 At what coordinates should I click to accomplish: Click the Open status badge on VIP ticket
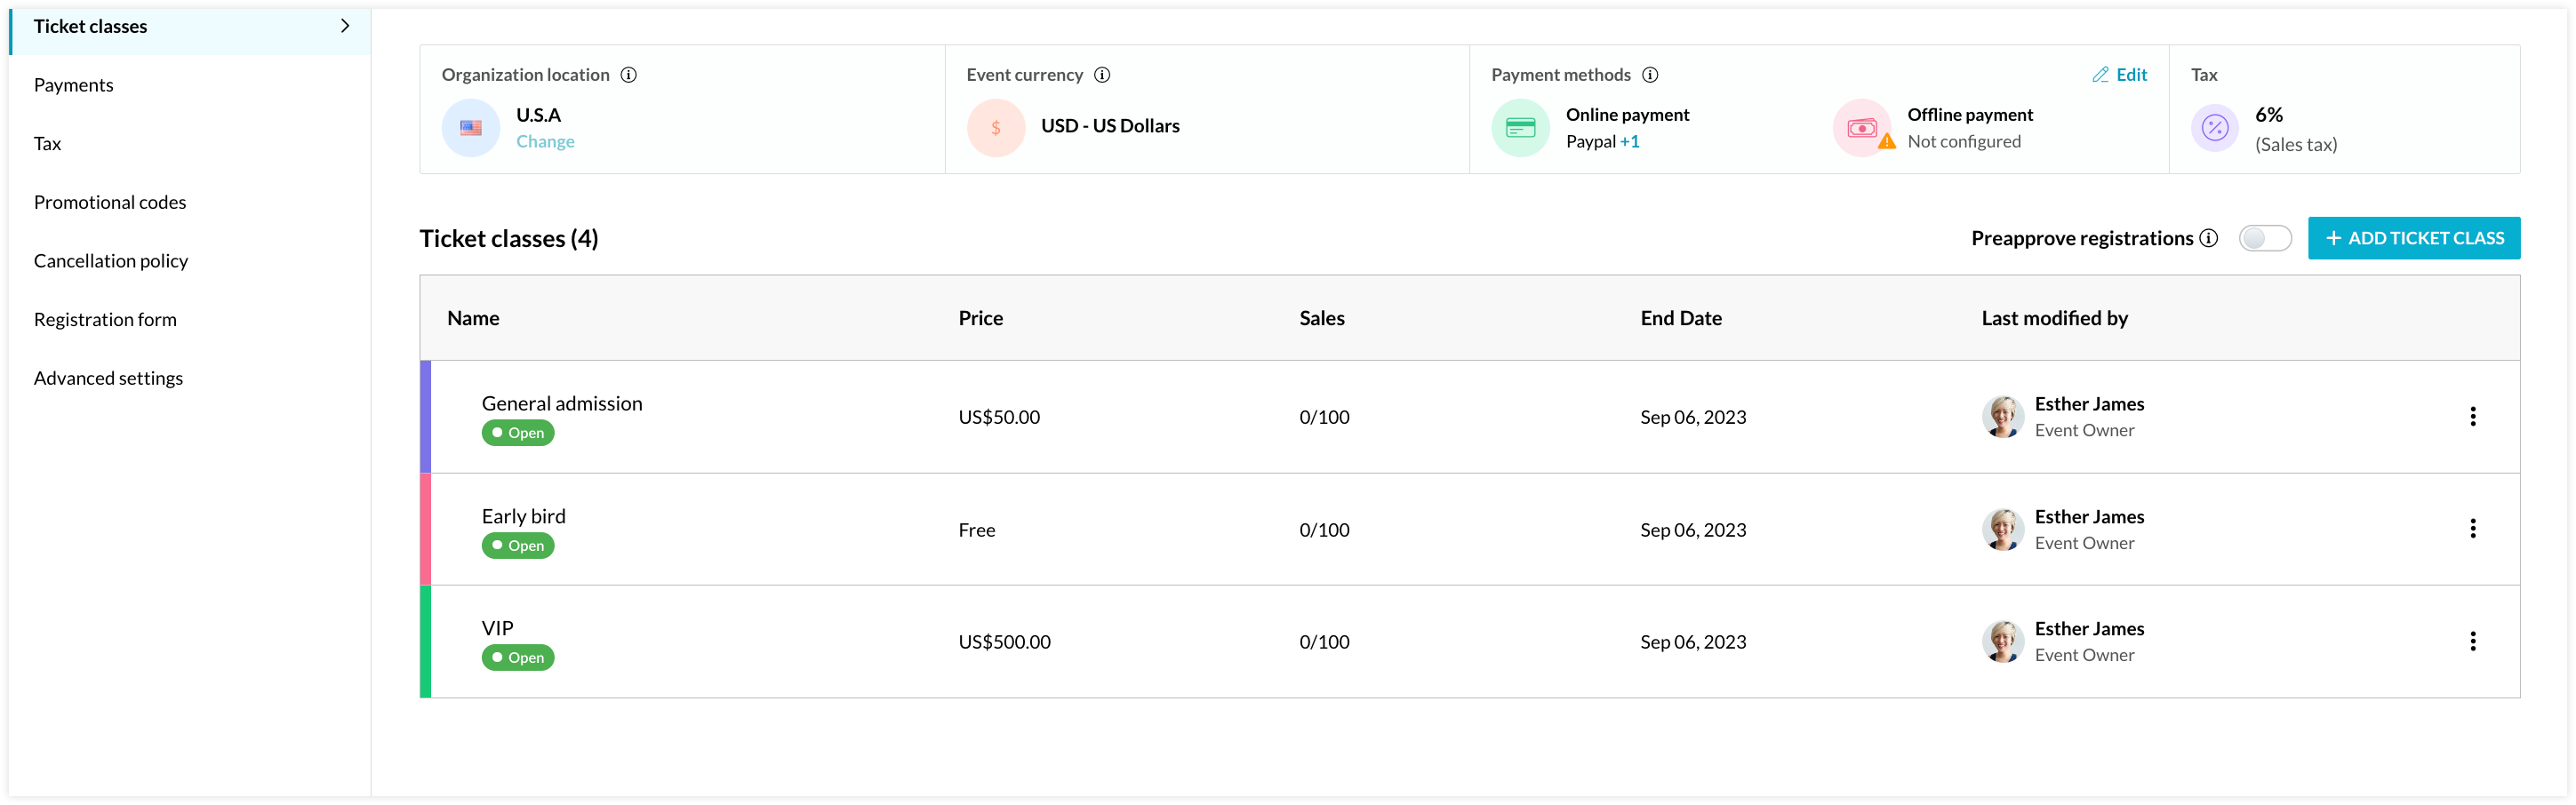point(518,657)
